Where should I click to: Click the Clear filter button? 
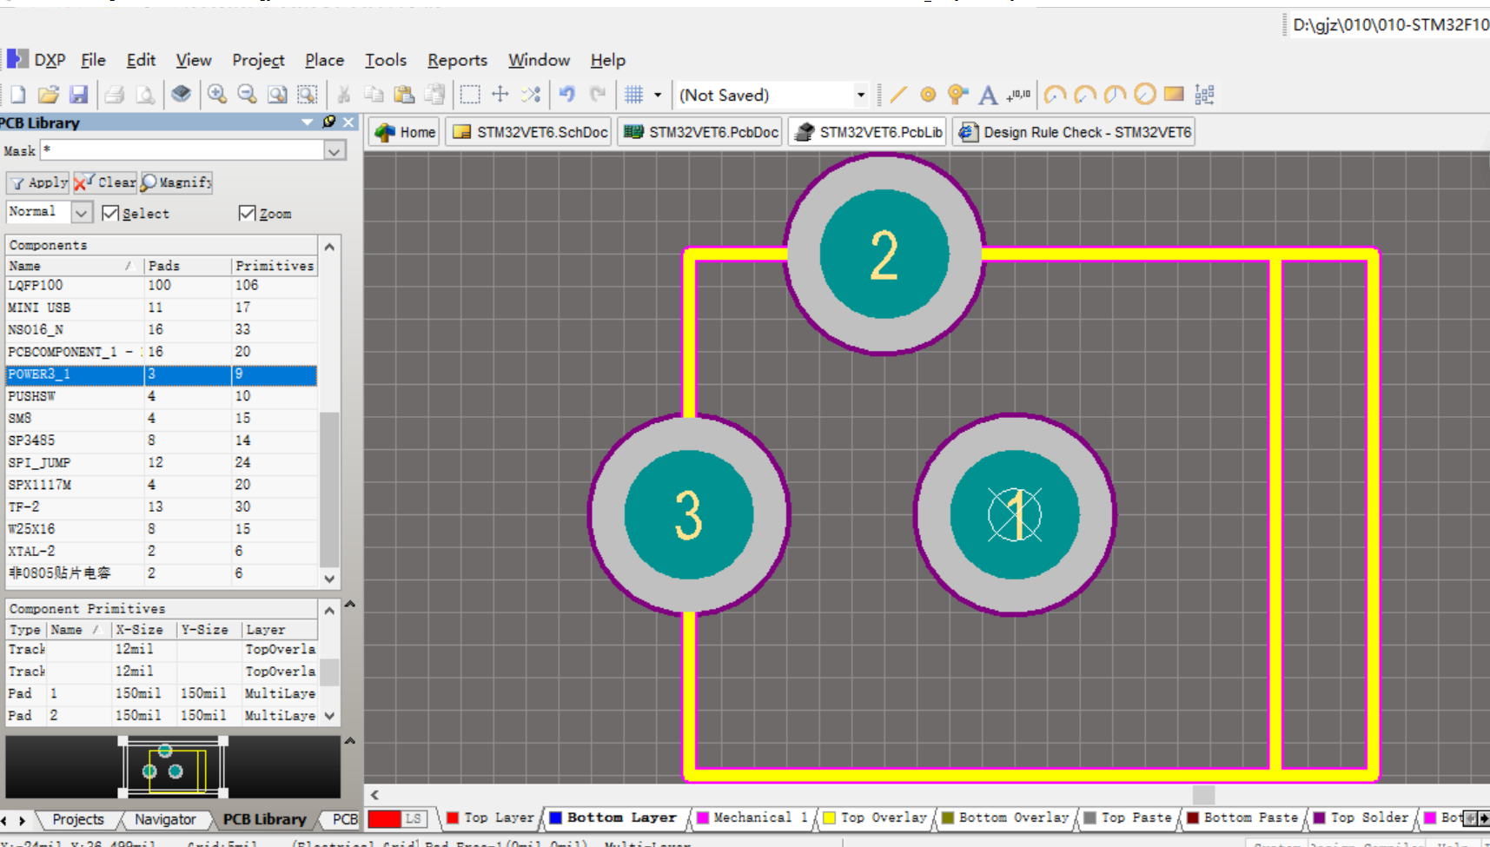point(105,182)
